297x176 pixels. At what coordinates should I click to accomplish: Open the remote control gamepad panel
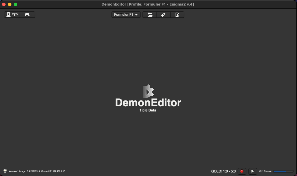coord(27,15)
